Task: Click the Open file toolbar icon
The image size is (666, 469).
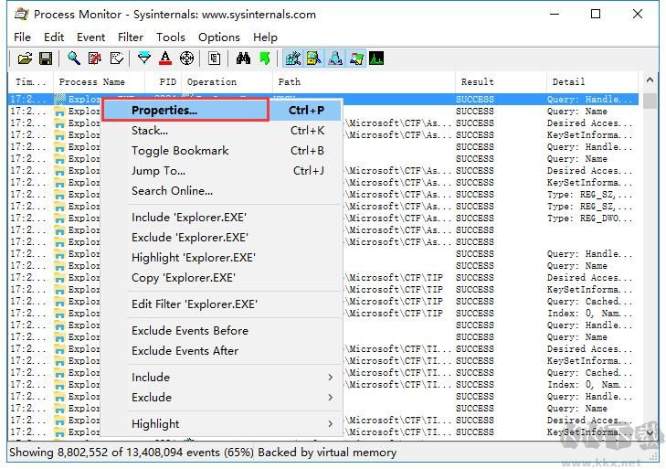Action: (x=25, y=59)
